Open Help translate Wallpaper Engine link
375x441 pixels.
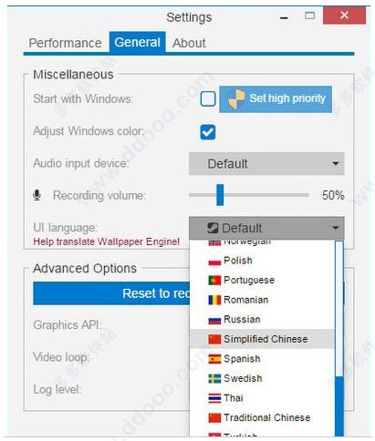pos(106,242)
